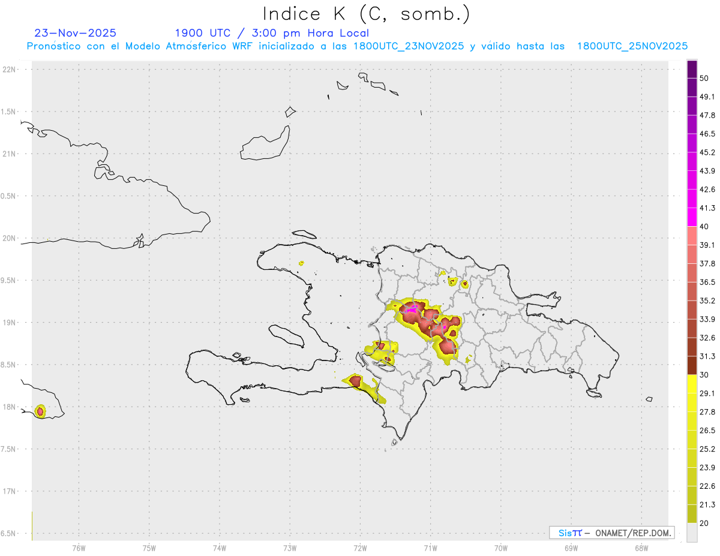Pick the light gray swatch below 20

tap(692, 533)
